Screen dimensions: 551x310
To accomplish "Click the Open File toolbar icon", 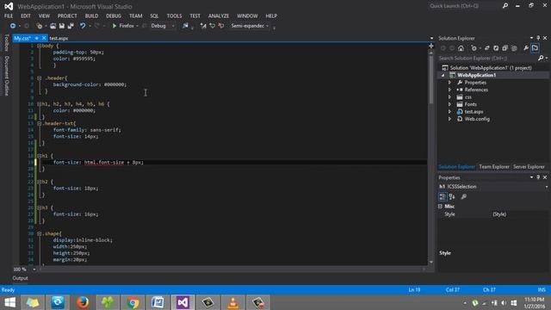I will tap(53, 26).
